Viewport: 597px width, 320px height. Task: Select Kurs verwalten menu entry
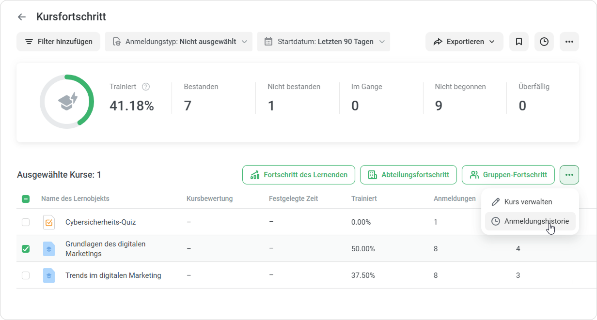(530, 202)
